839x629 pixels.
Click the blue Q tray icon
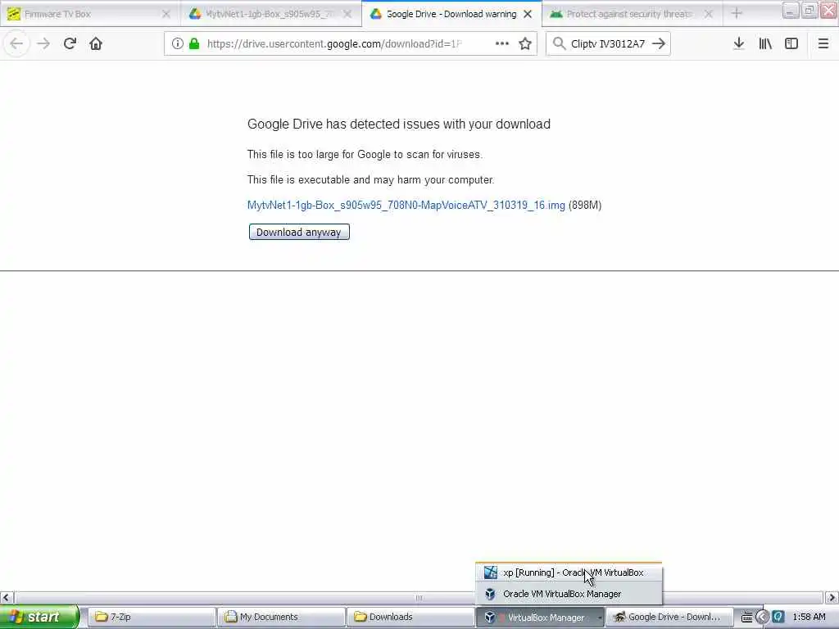778,618
